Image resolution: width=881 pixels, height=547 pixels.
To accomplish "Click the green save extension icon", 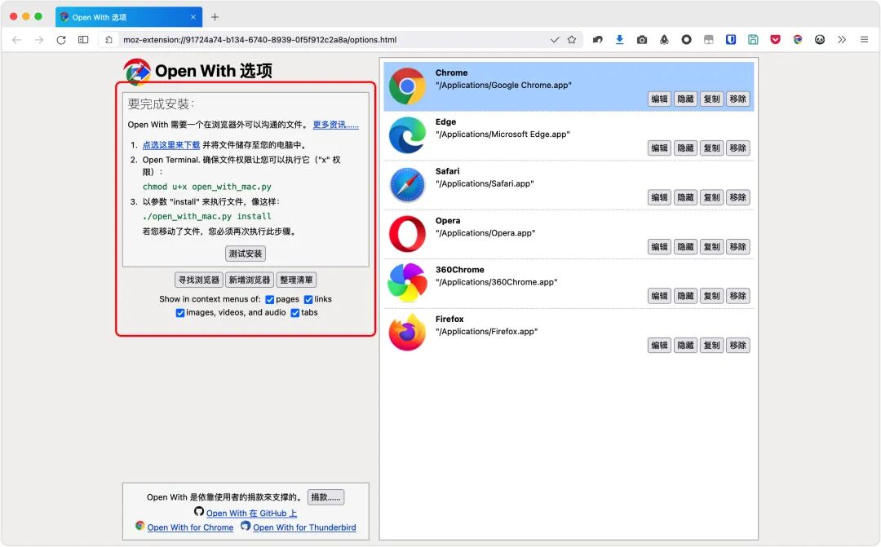I will coord(753,40).
